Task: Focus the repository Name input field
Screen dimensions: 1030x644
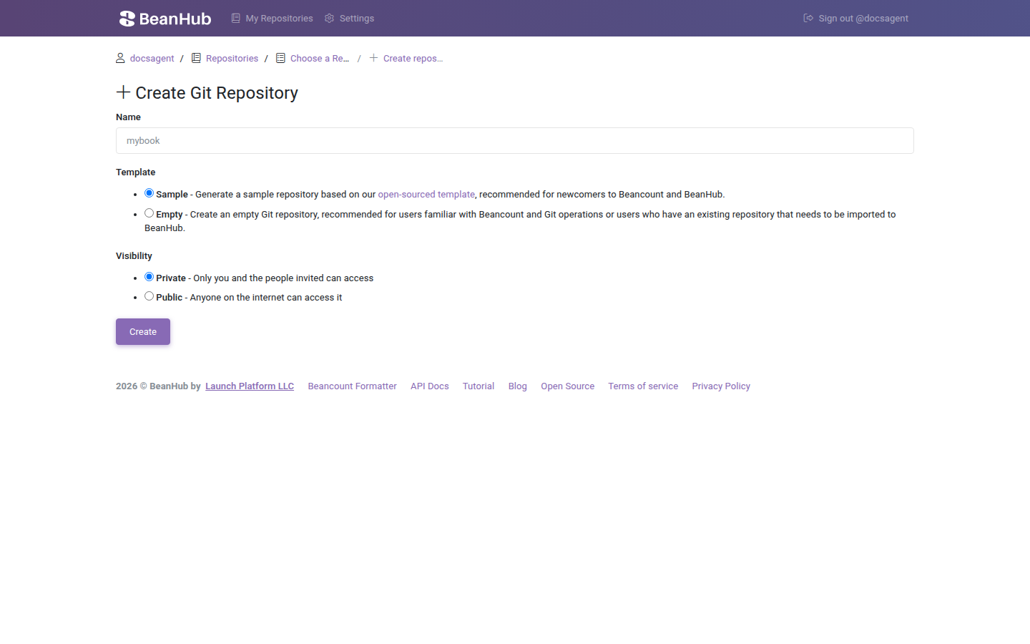Action: pyautogui.click(x=515, y=141)
